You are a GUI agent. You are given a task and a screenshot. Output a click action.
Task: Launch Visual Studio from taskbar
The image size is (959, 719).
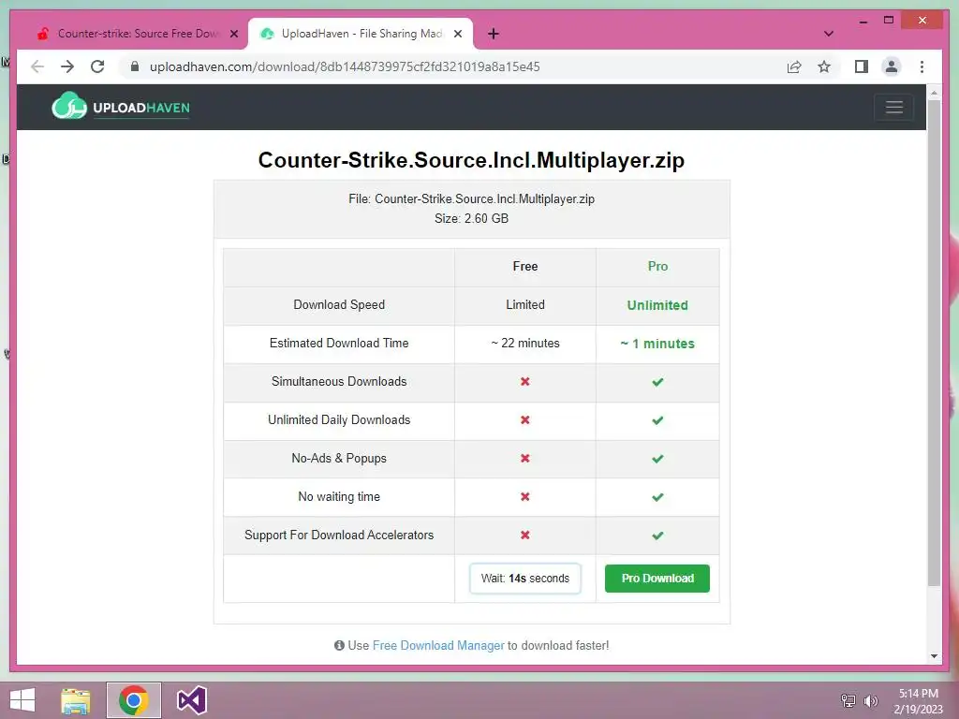click(191, 700)
